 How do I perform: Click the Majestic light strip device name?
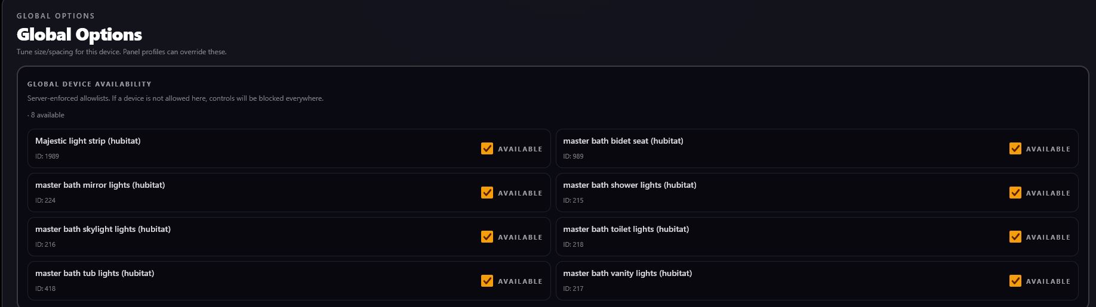point(88,141)
